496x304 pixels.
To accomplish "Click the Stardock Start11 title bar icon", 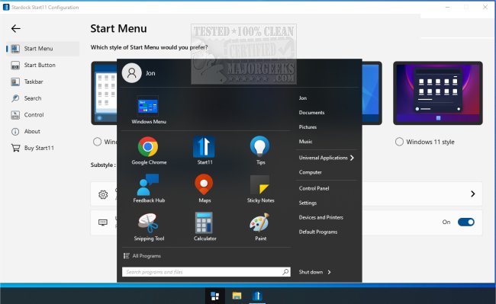I will tap(6, 7).
